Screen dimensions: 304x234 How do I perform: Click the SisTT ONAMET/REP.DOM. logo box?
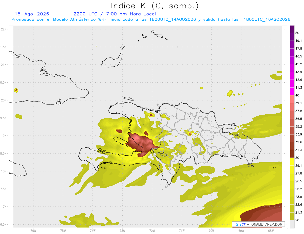258,224
